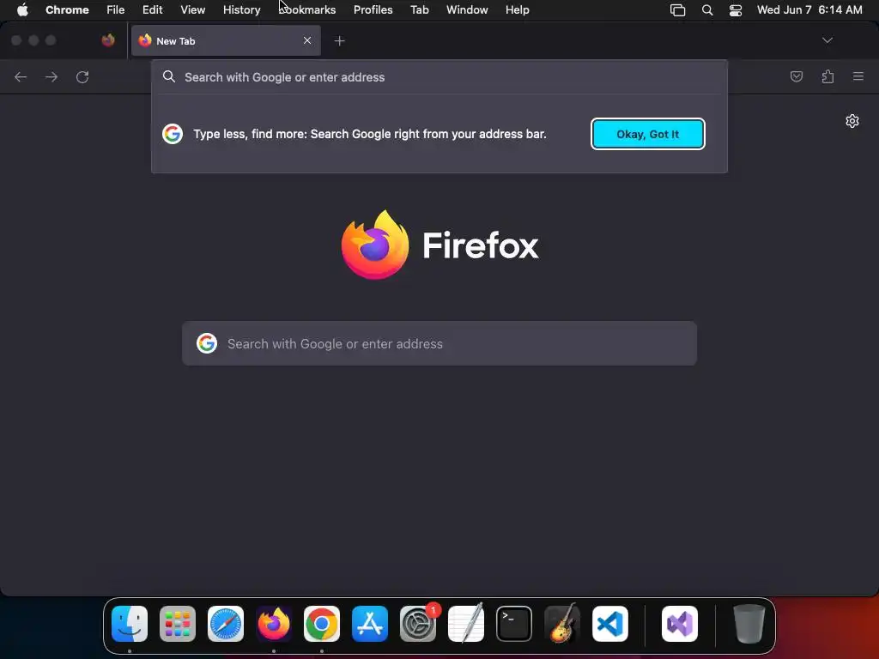
Task: Focus the address bar search field
Action: (439, 77)
